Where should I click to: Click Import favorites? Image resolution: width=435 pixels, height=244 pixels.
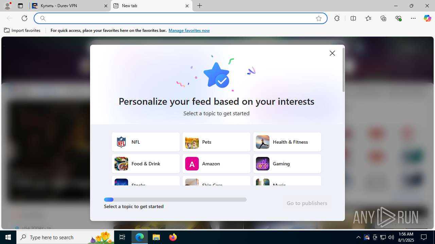click(x=22, y=30)
